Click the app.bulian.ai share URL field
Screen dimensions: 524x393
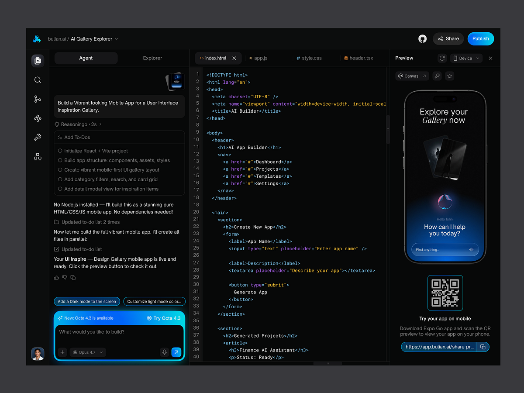[x=440, y=347]
